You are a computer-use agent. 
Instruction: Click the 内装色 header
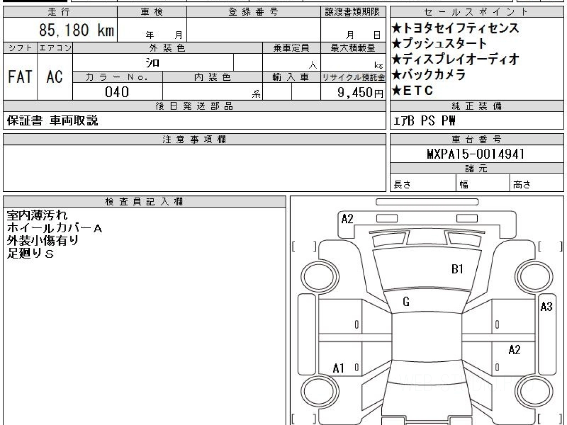(x=213, y=77)
